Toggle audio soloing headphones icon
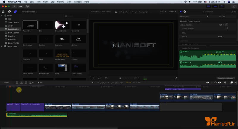This screenshot has width=238, height=129. click(x=215, y=83)
